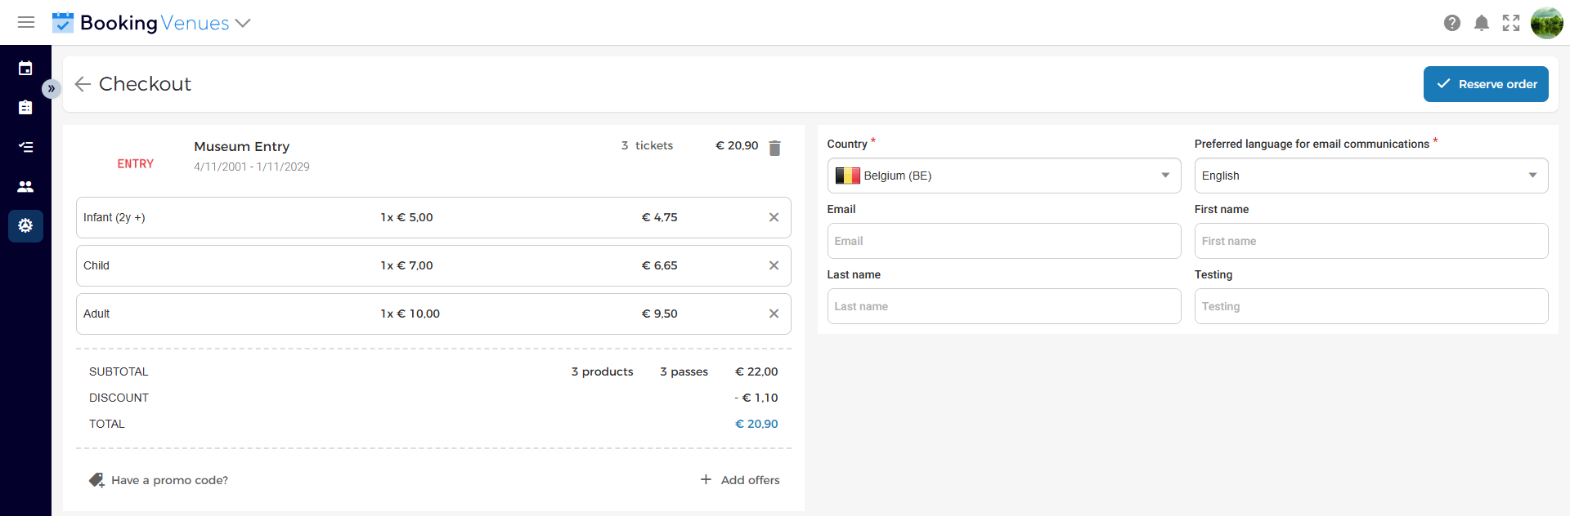Focus the Testing input field
The width and height of the screenshot is (1570, 516).
click(1371, 306)
